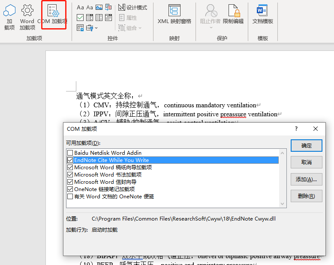Viewport: 334px width, 265px height.
Task: Click 启动时加载 load behavior text
Action: tap(105, 230)
